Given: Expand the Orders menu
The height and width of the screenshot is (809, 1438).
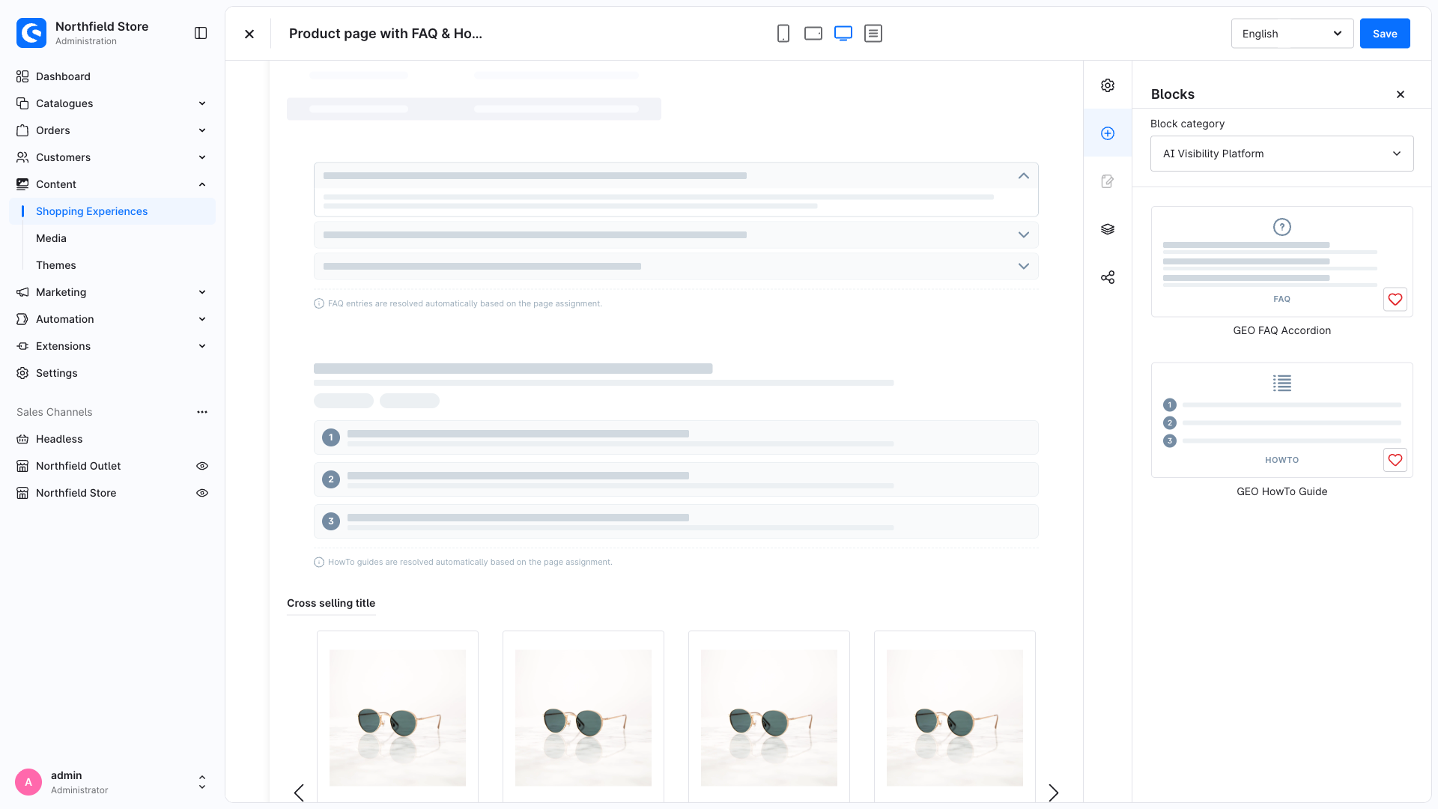Looking at the screenshot, I should pyautogui.click(x=112, y=130).
